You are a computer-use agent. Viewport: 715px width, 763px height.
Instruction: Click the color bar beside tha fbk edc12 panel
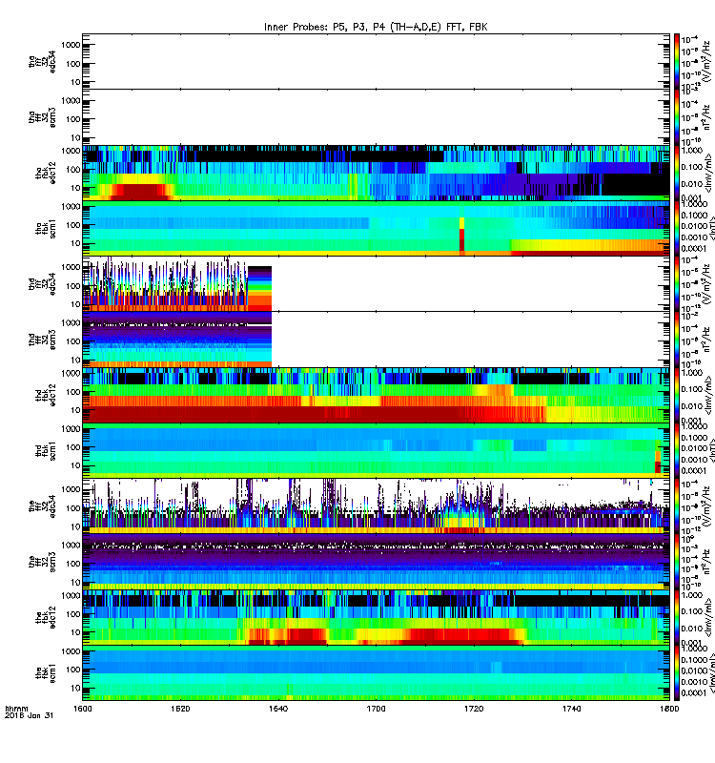pyautogui.click(x=677, y=173)
